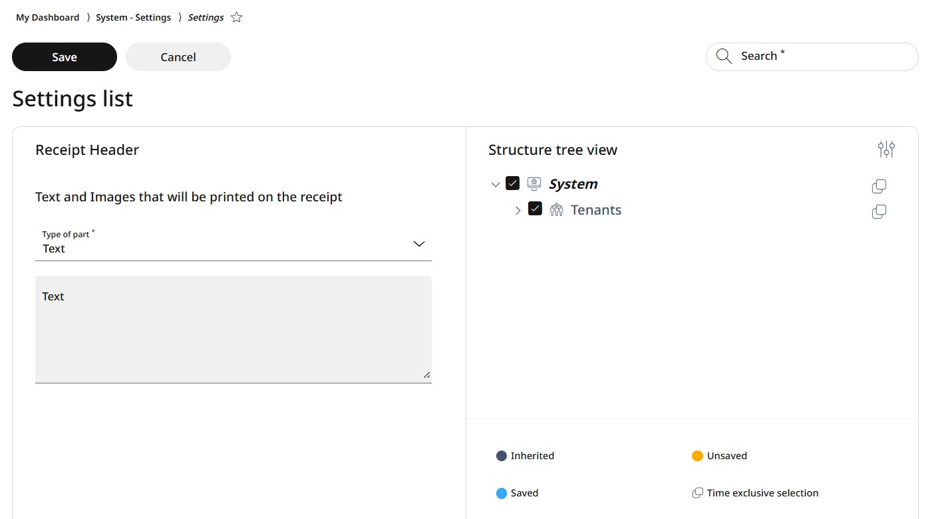Click the Saved legend label
The height and width of the screenshot is (519, 926).
(x=524, y=493)
